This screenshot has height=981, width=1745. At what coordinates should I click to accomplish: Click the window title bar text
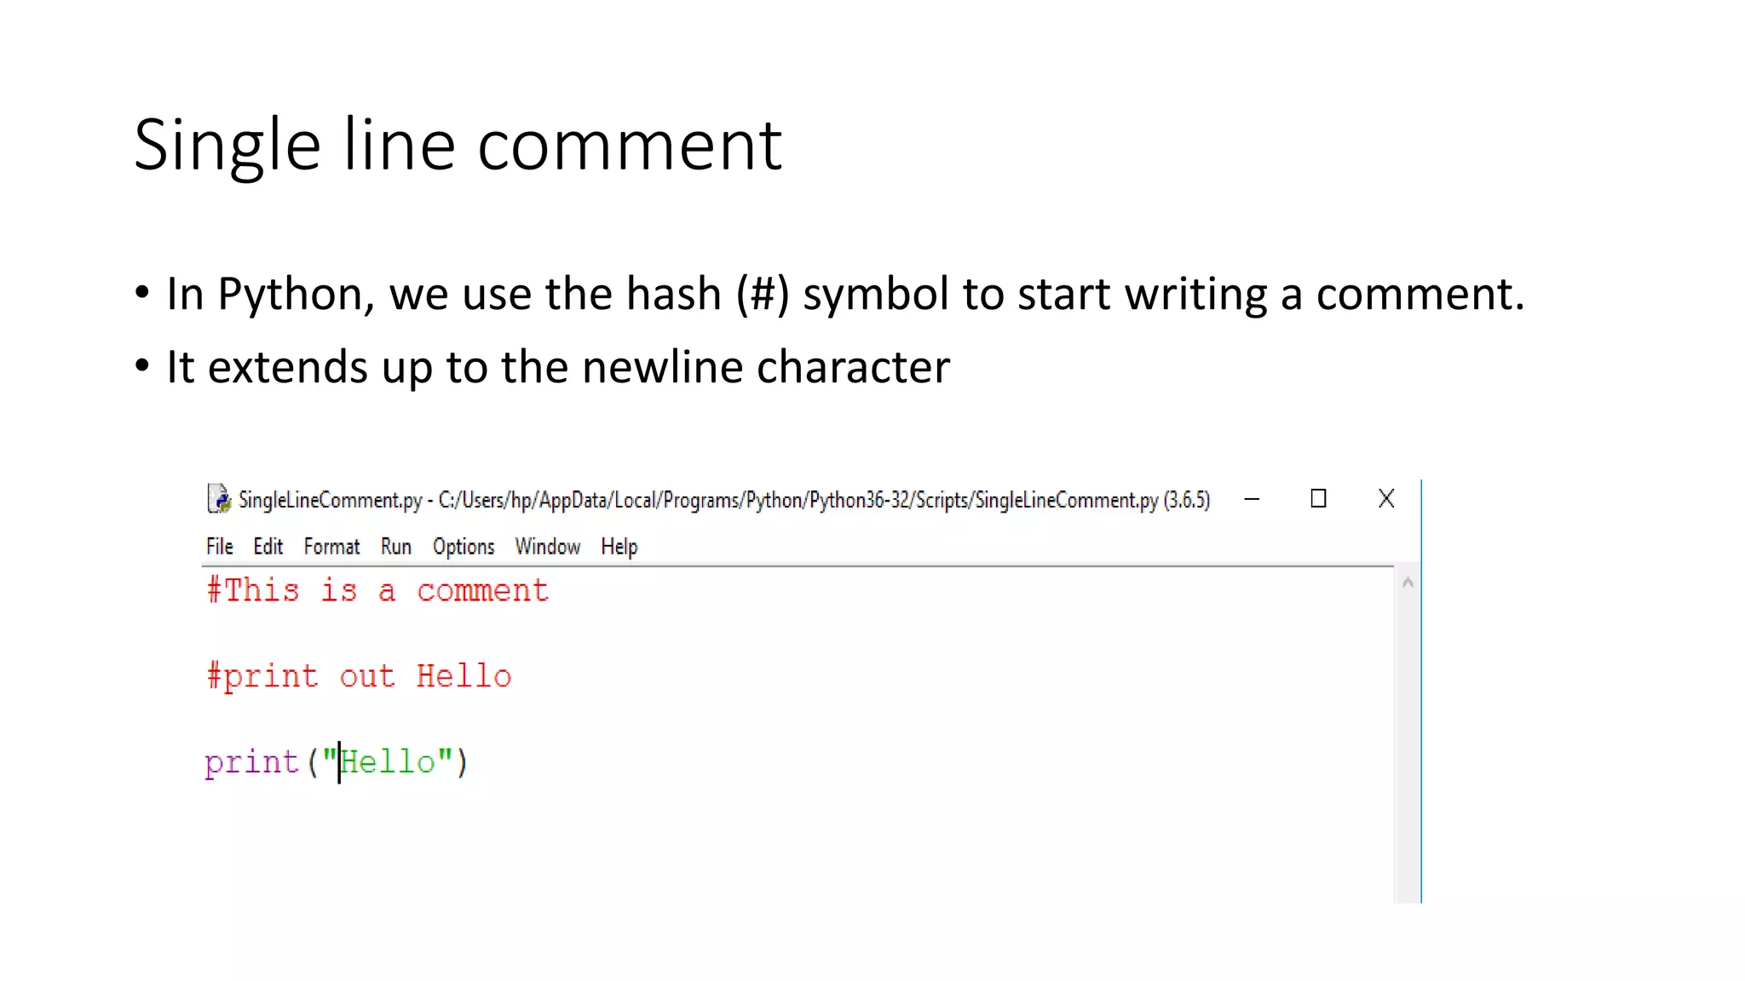tap(723, 500)
